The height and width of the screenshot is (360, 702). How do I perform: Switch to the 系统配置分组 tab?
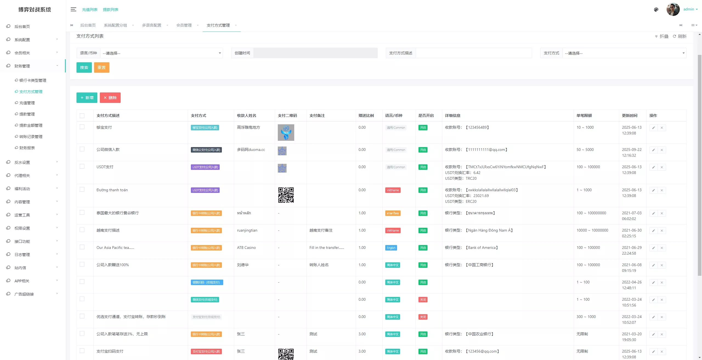tap(115, 25)
